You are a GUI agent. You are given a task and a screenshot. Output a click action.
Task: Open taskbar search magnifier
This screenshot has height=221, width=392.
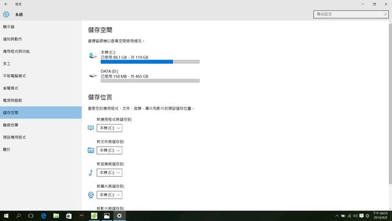[x=18, y=215]
